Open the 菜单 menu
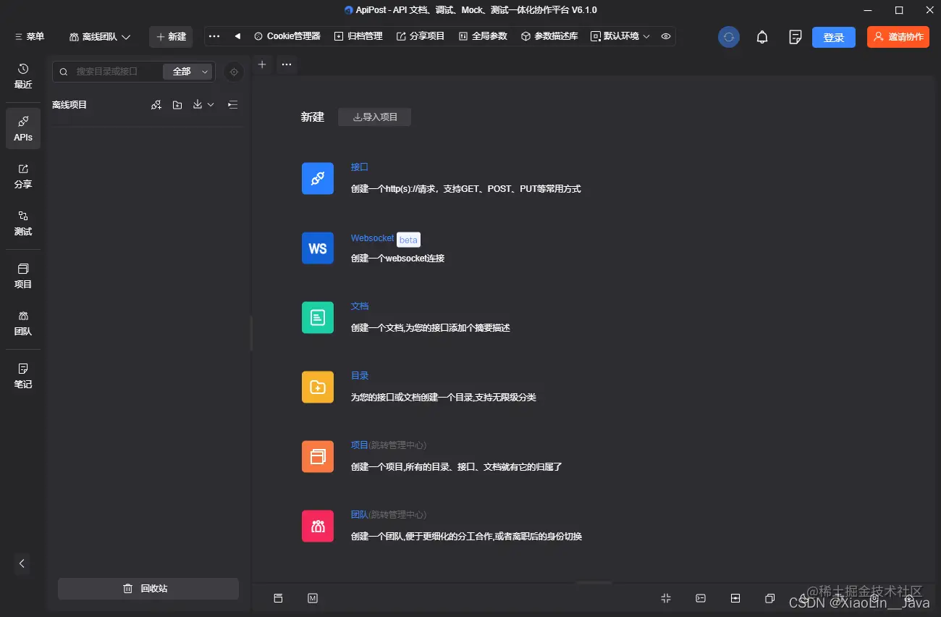This screenshot has height=617, width=941. coord(28,35)
